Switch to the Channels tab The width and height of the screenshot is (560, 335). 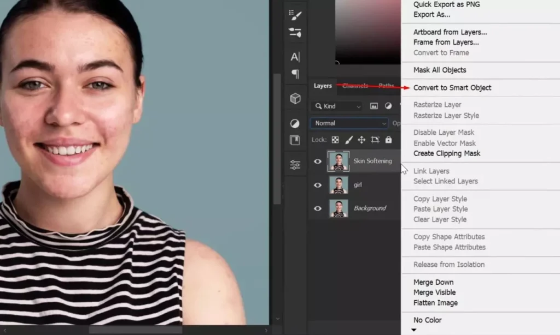point(355,86)
